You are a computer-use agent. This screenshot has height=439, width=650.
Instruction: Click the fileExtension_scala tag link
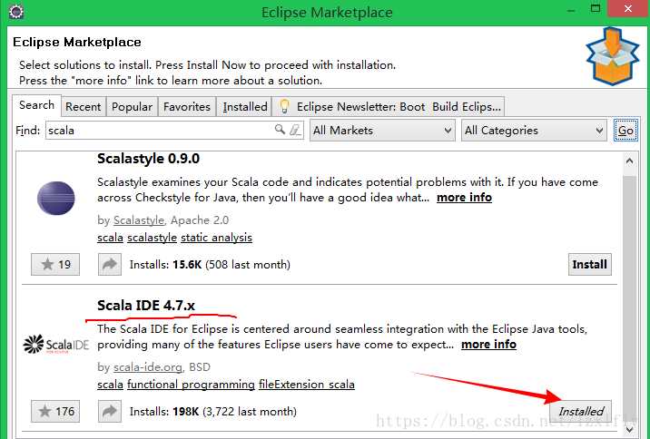click(x=307, y=385)
